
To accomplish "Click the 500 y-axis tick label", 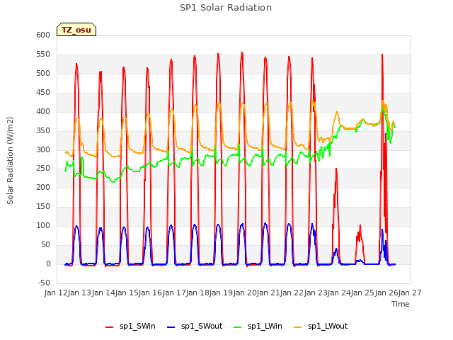I will 43,73.
